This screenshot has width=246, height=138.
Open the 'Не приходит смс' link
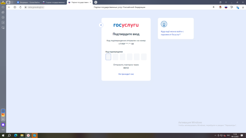(x=126, y=74)
